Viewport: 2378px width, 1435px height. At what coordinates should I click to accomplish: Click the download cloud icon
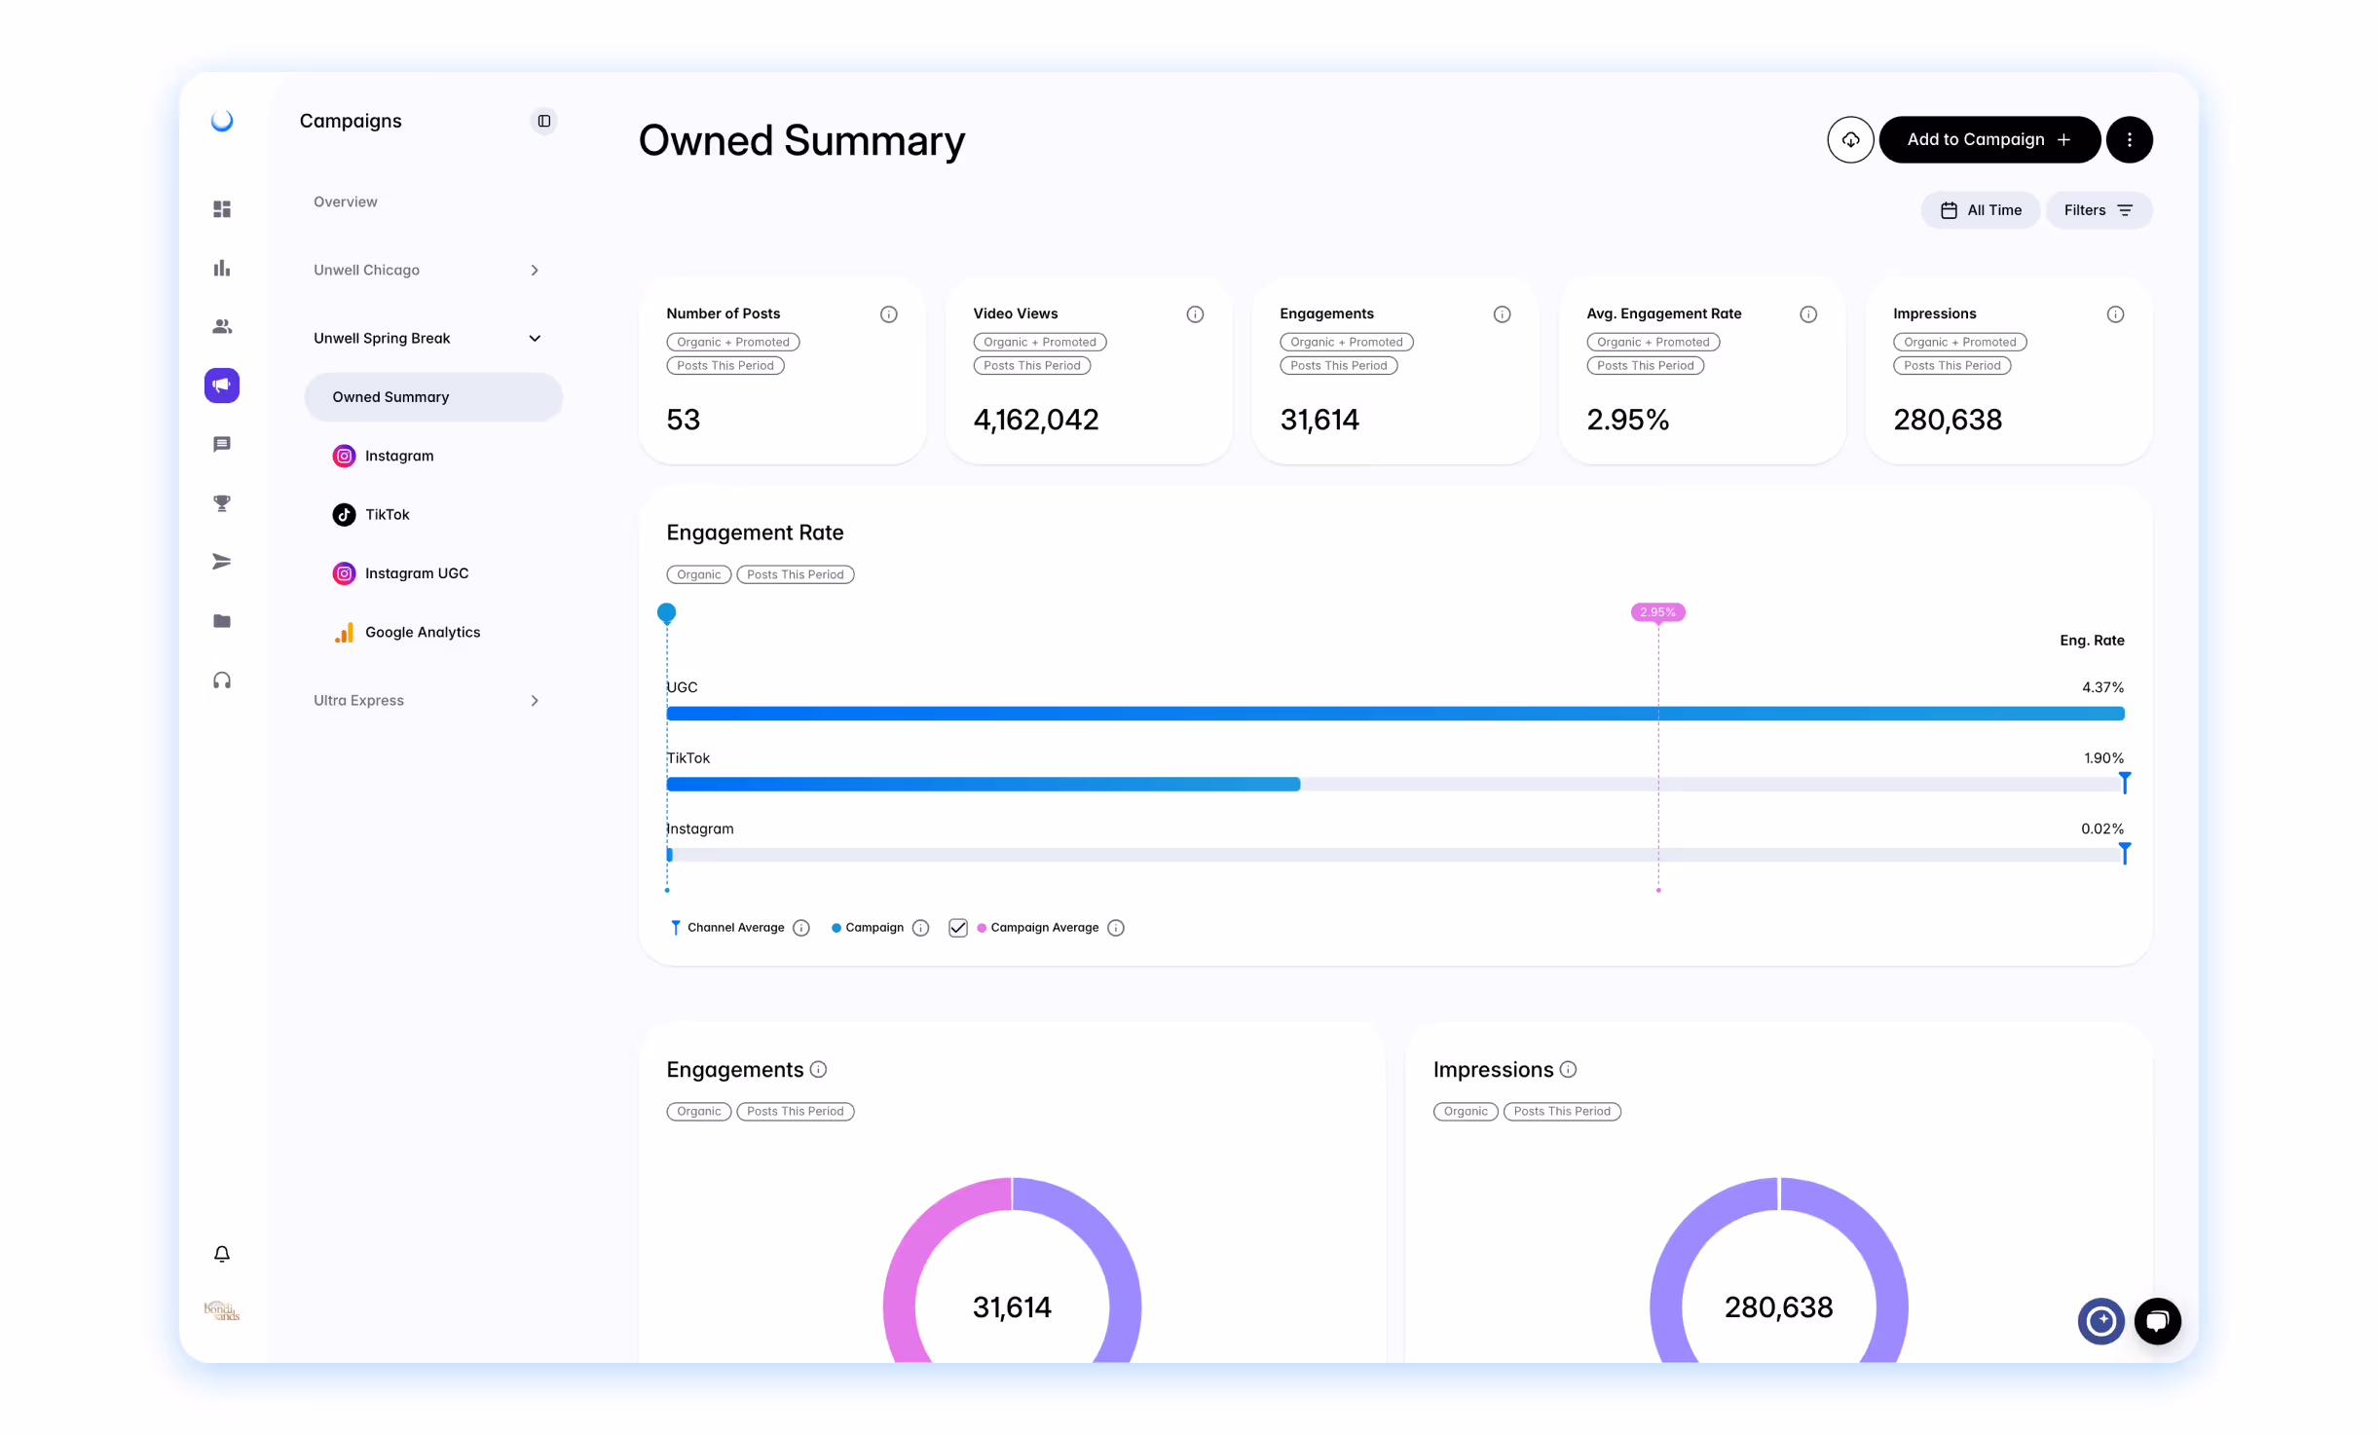(x=1849, y=140)
